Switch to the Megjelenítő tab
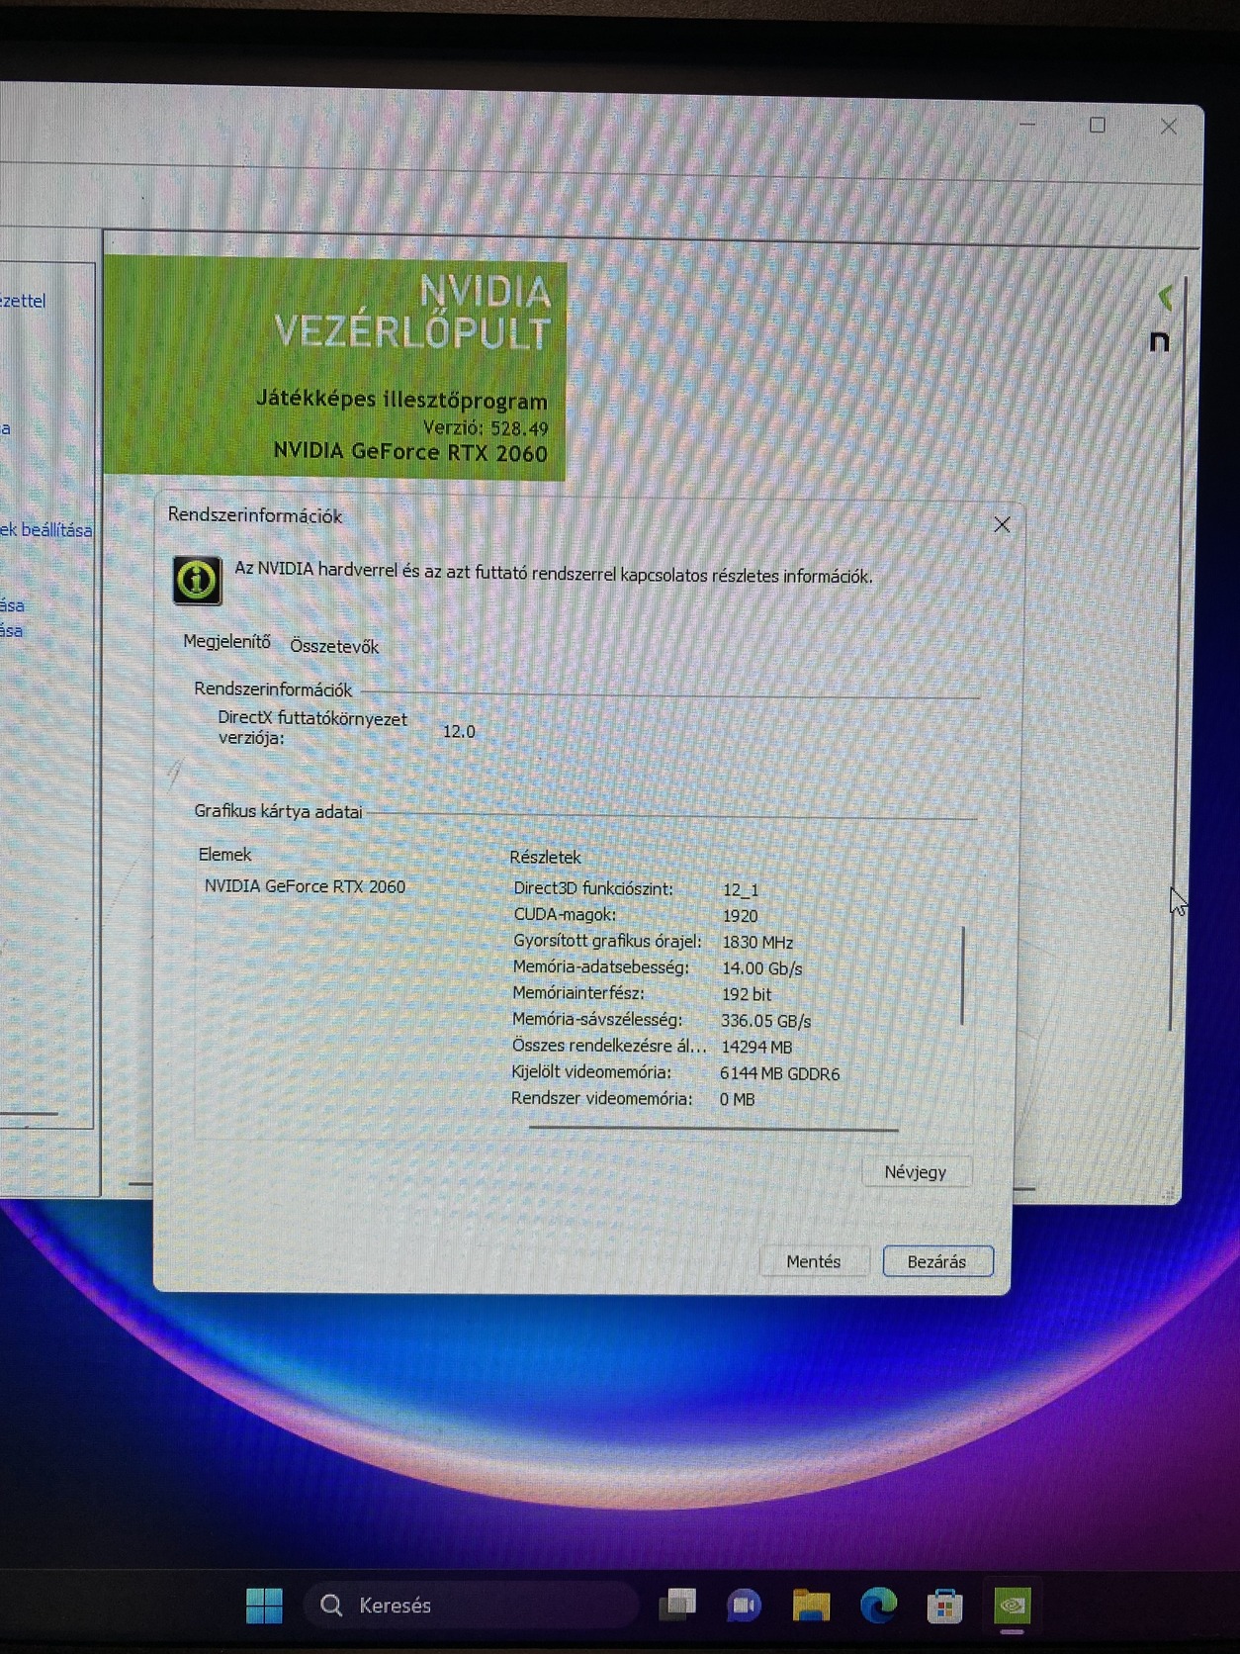The width and height of the screenshot is (1240, 1654). pyautogui.click(x=226, y=641)
